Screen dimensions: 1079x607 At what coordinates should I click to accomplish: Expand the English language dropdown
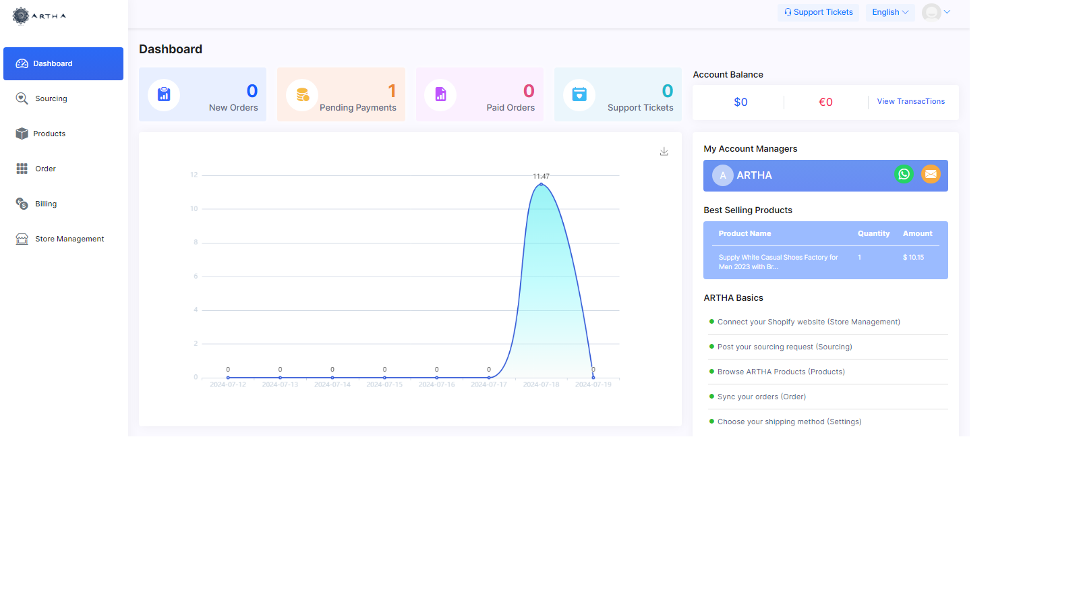coord(890,12)
